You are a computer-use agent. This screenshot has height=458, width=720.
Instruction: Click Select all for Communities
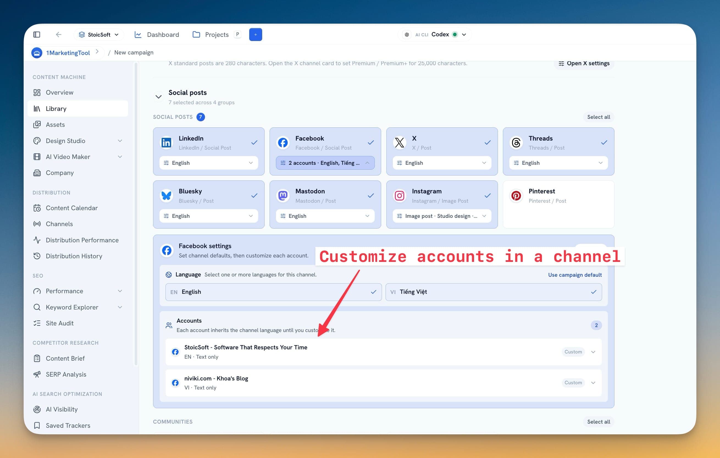[x=598, y=421]
